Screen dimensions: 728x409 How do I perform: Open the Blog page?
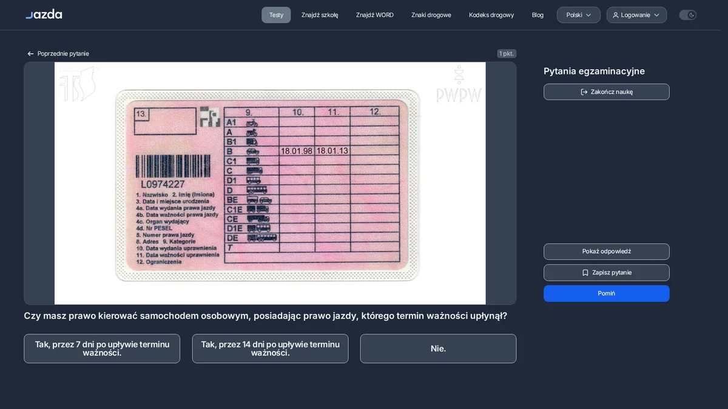[x=538, y=15]
